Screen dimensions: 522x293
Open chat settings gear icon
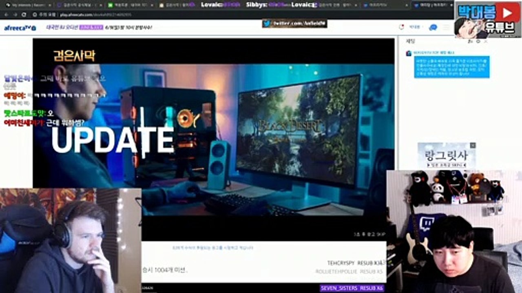pos(478,41)
